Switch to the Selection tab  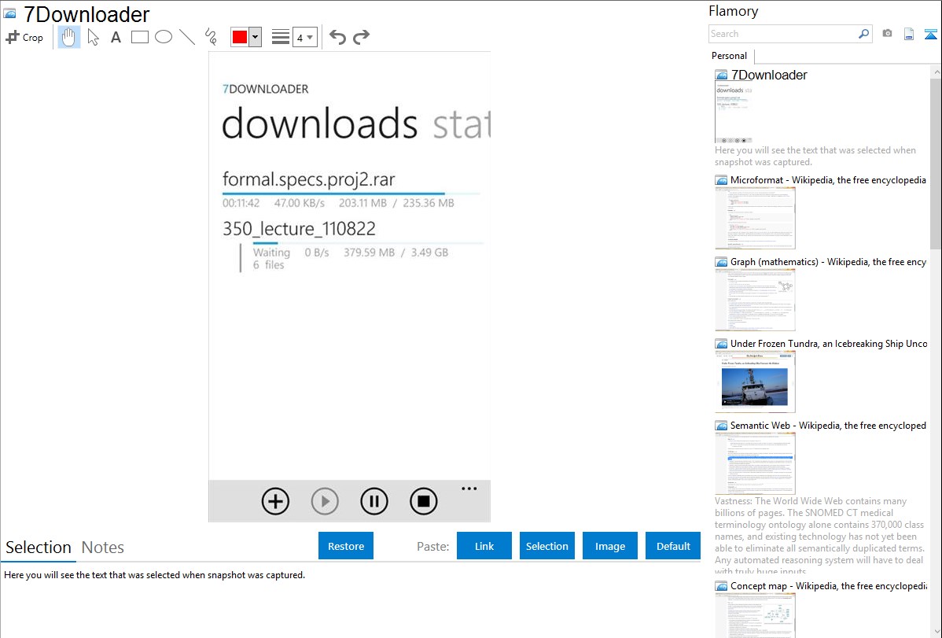(39, 548)
